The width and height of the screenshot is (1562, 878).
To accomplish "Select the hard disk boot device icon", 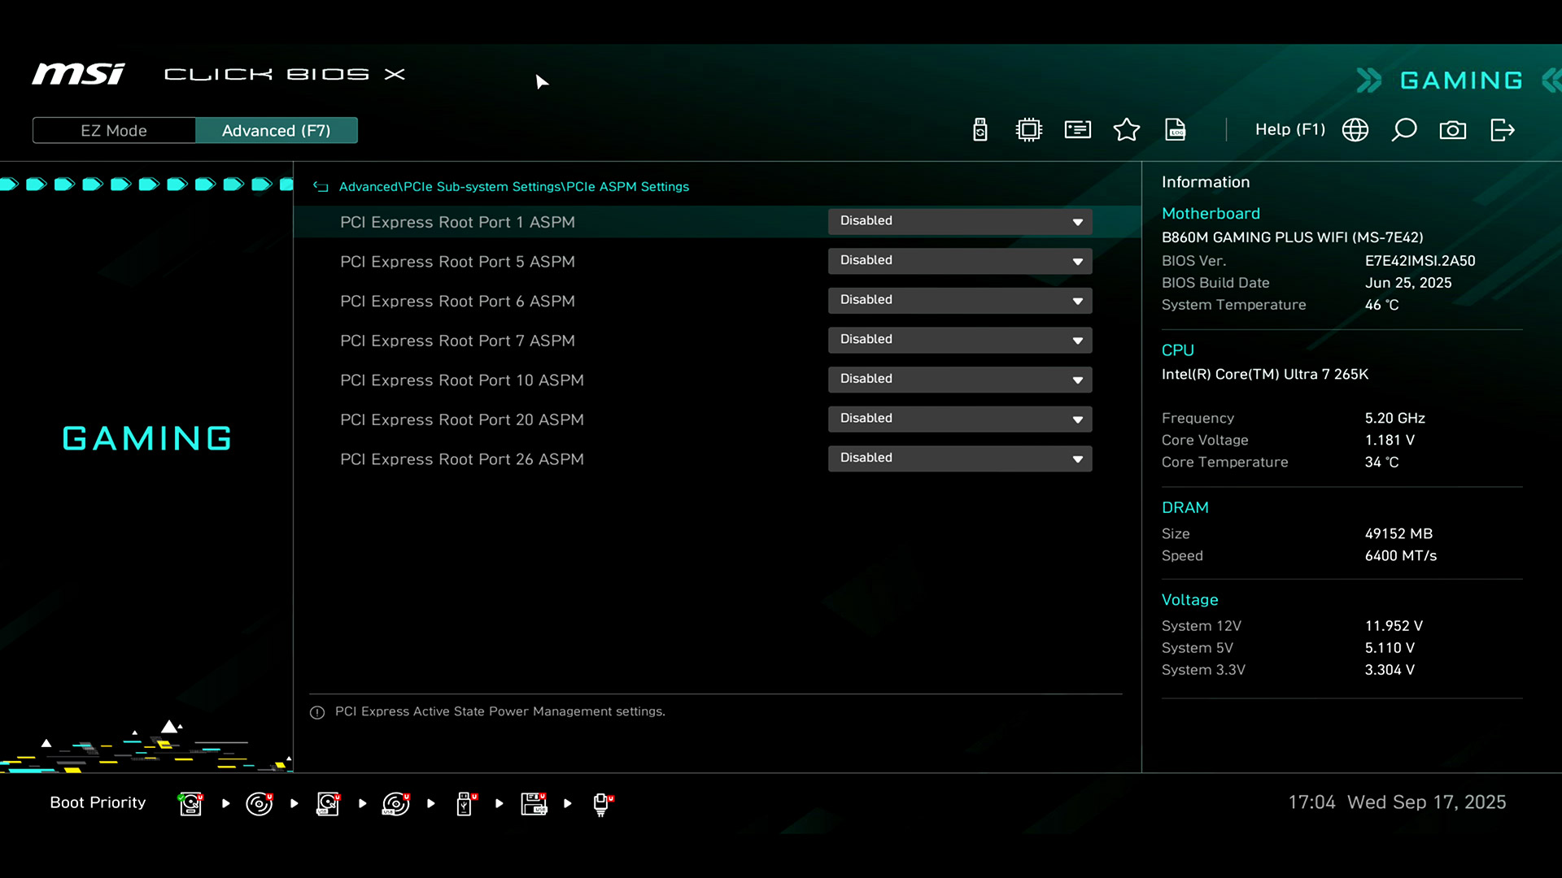I will (190, 803).
